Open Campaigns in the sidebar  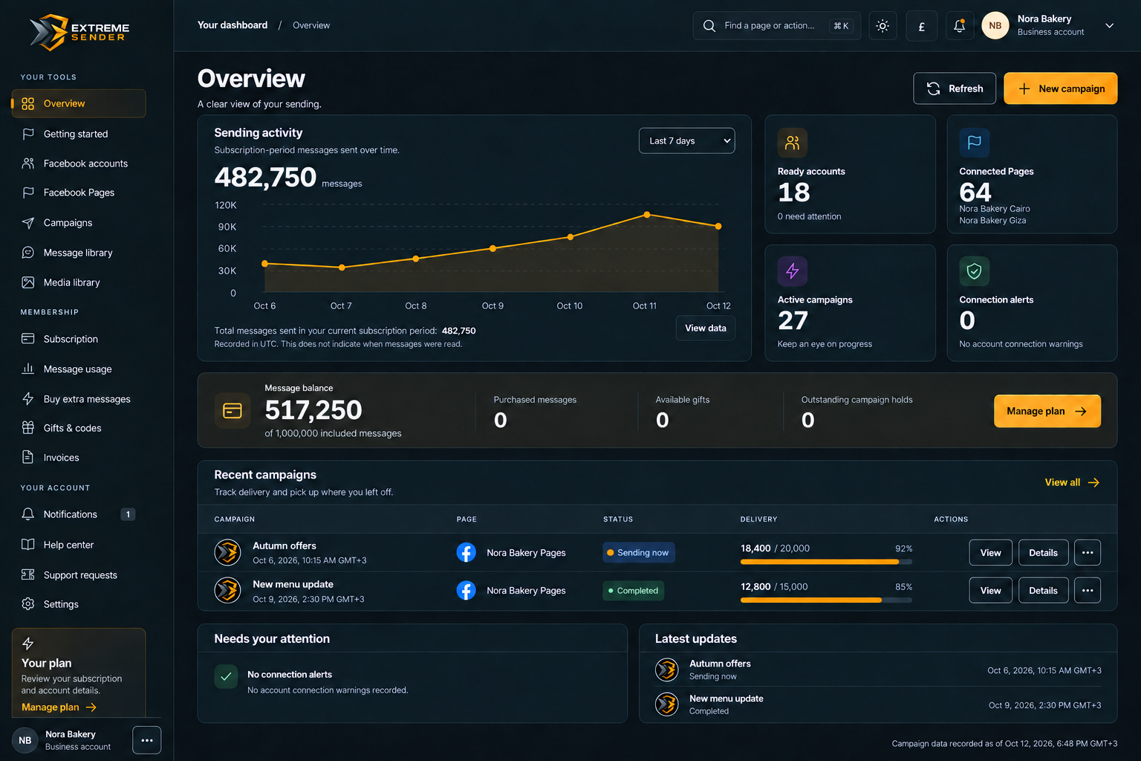(79, 223)
